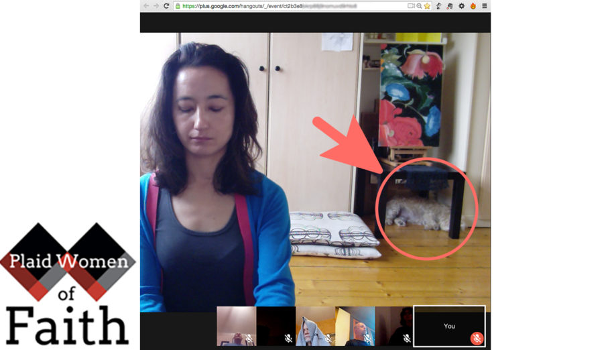Image resolution: width=610 pixels, height=350 pixels.
Task: Click the orange flame extension icon
Action: [x=473, y=6]
